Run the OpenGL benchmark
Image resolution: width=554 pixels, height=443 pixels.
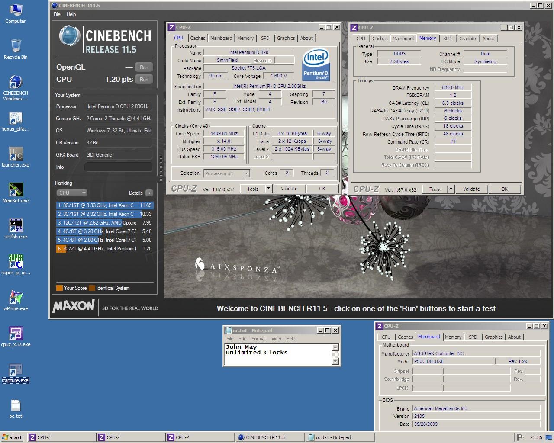(x=144, y=67)
